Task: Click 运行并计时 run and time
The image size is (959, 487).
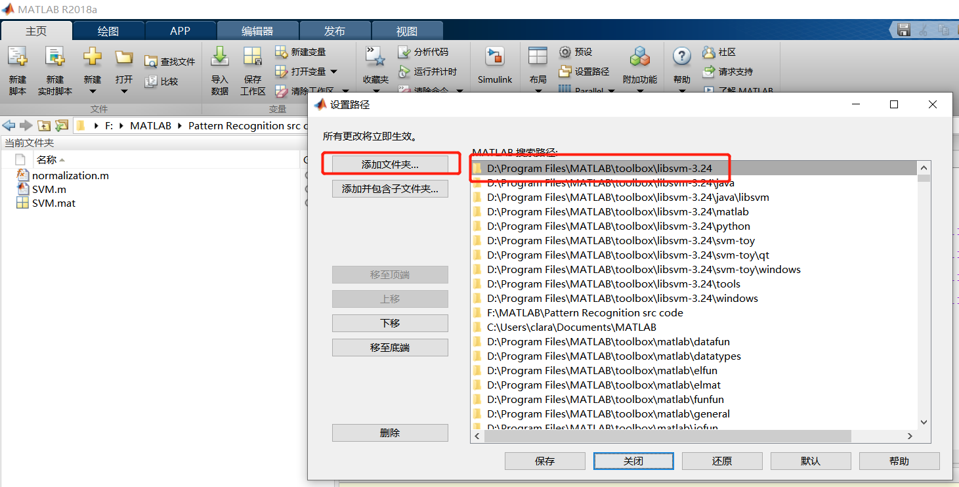Action: tap(427, 72)
